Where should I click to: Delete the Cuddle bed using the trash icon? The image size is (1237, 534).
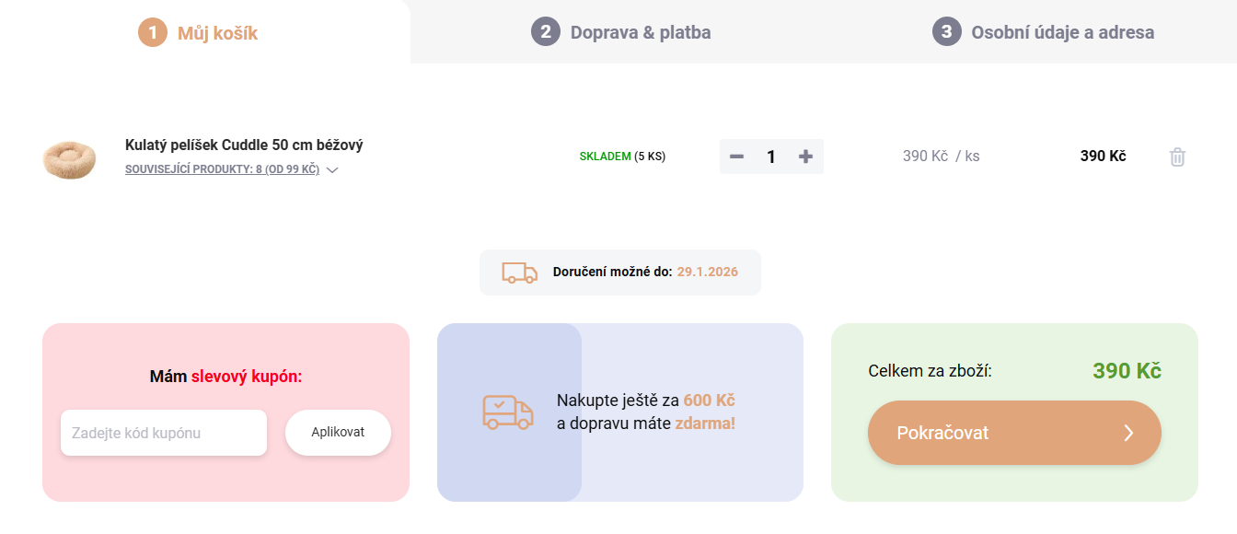coord(1176,157)
